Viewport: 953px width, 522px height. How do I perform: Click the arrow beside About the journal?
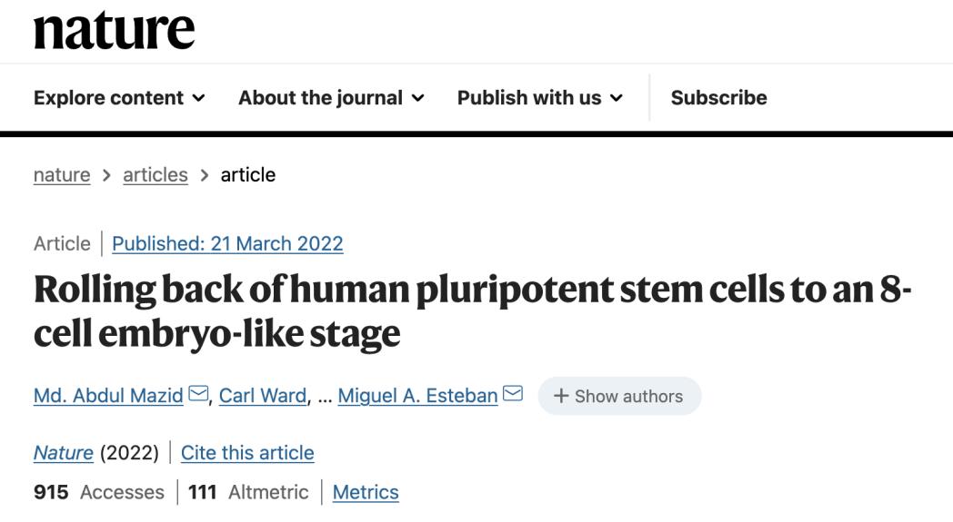click(418, 98)
